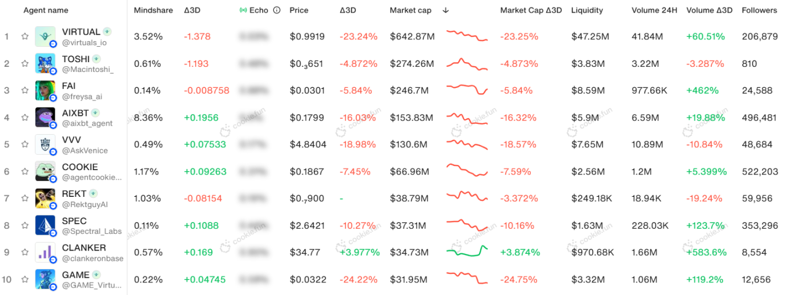Toggle favorite star for AIXBT
This screenshot has height=295, width=794.
(x=25, y=118)
